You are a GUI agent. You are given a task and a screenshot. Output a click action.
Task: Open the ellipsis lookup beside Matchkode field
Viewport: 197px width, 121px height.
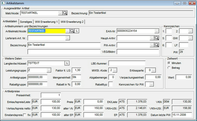(60, 13)
